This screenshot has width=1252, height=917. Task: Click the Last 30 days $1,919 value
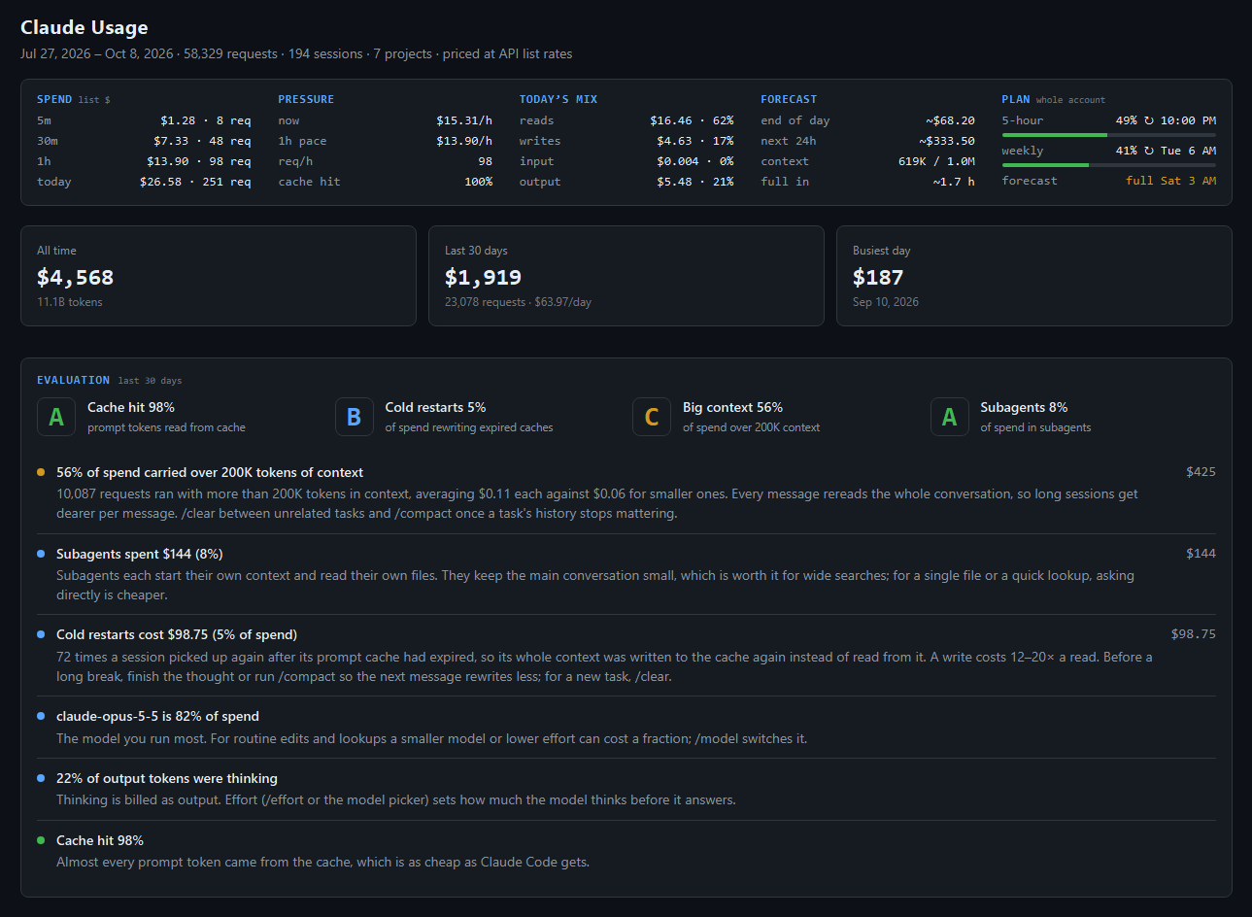(483, 277)
